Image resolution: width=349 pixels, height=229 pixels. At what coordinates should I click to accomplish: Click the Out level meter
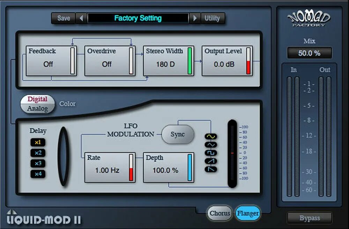tap(325, 137)
